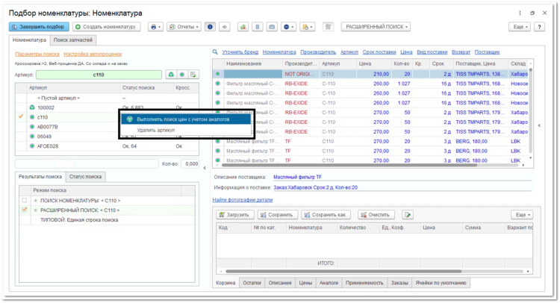The image size is (560, 303).
Task: Click the Номенклатура column header in basket
Action: (311, 228)
